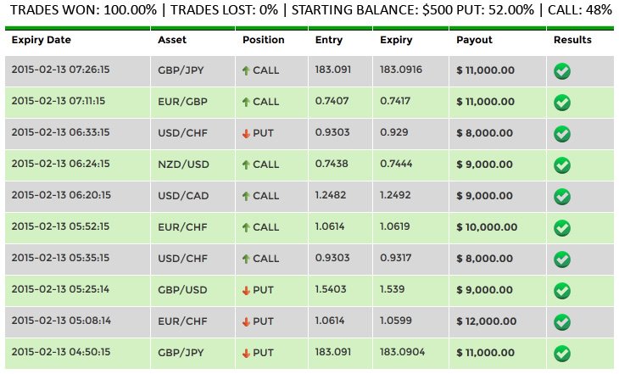This screenshot has height=374, width=619.
Task: Click the USD/CAD asset name
Action: coord(182,196)
